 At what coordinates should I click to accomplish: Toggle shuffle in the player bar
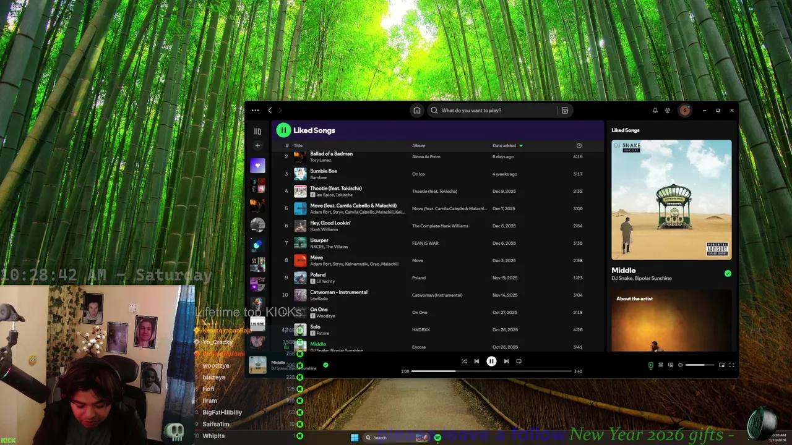pyautogui.click(x=464, y=362)
